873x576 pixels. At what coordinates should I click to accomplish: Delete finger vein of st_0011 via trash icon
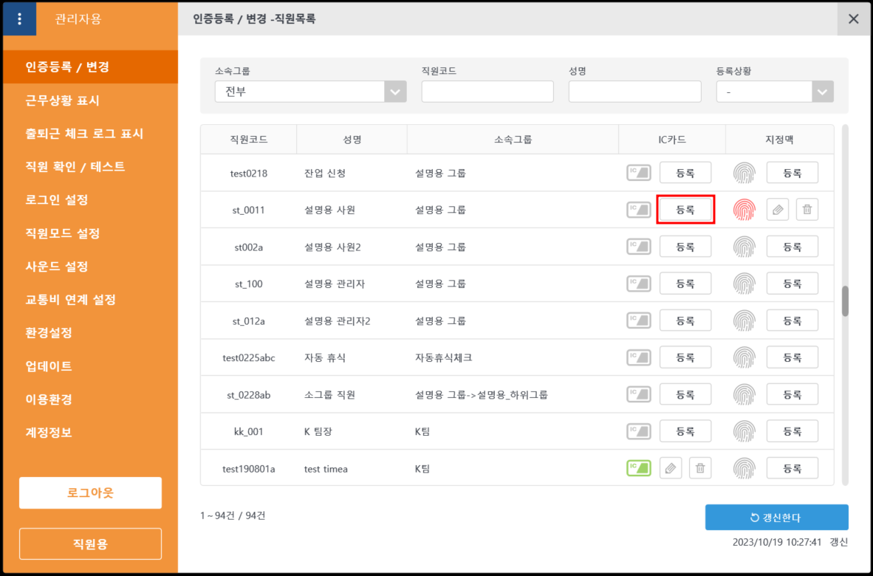[807, 210]
